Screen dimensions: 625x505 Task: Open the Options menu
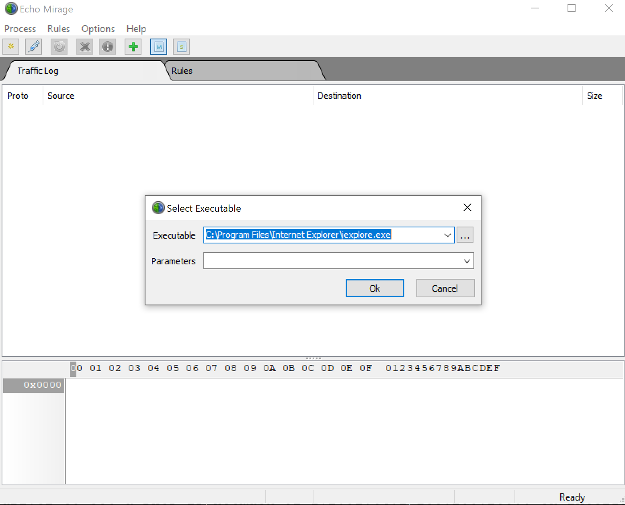97,29
